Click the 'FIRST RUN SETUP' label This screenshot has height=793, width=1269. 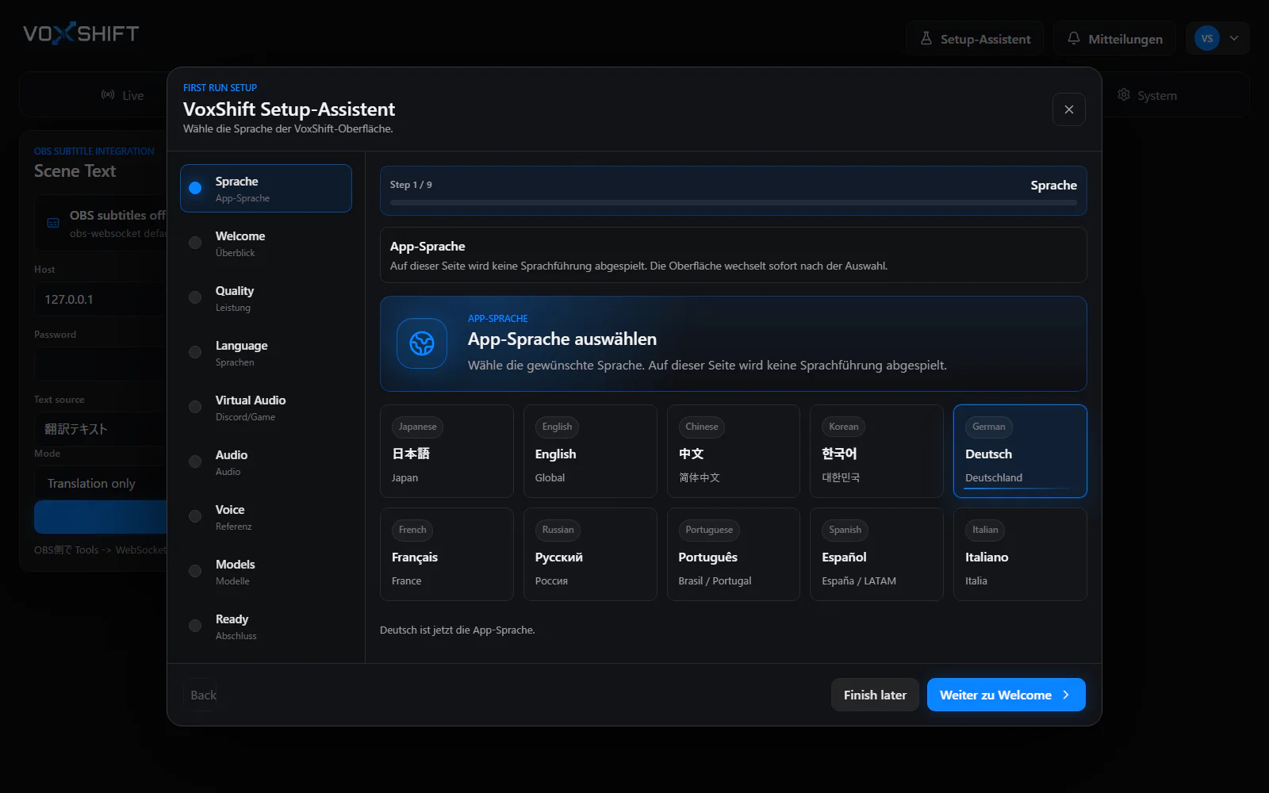(220, 87)
